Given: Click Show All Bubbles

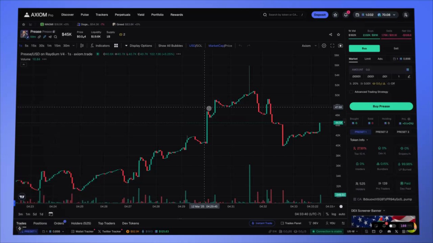Looking at the screenshot, I should tap(170, 46).
